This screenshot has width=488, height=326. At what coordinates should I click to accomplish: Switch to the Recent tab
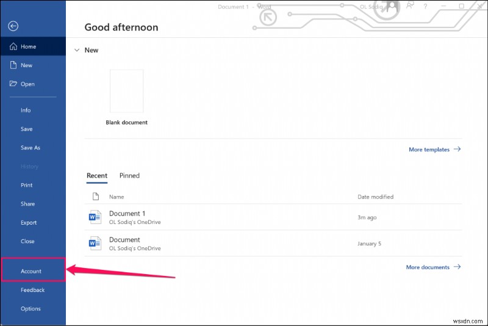point(97,176)
